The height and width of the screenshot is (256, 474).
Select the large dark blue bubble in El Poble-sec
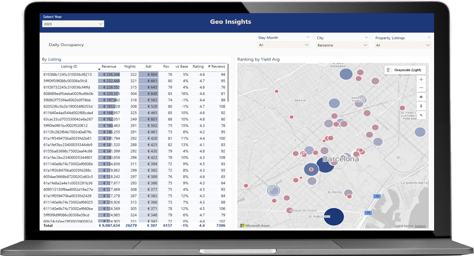tap(334, 217)
